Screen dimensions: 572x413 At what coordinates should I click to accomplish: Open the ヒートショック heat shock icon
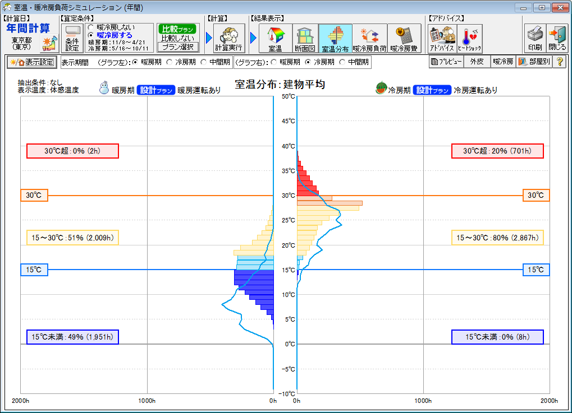pos(469,38)
